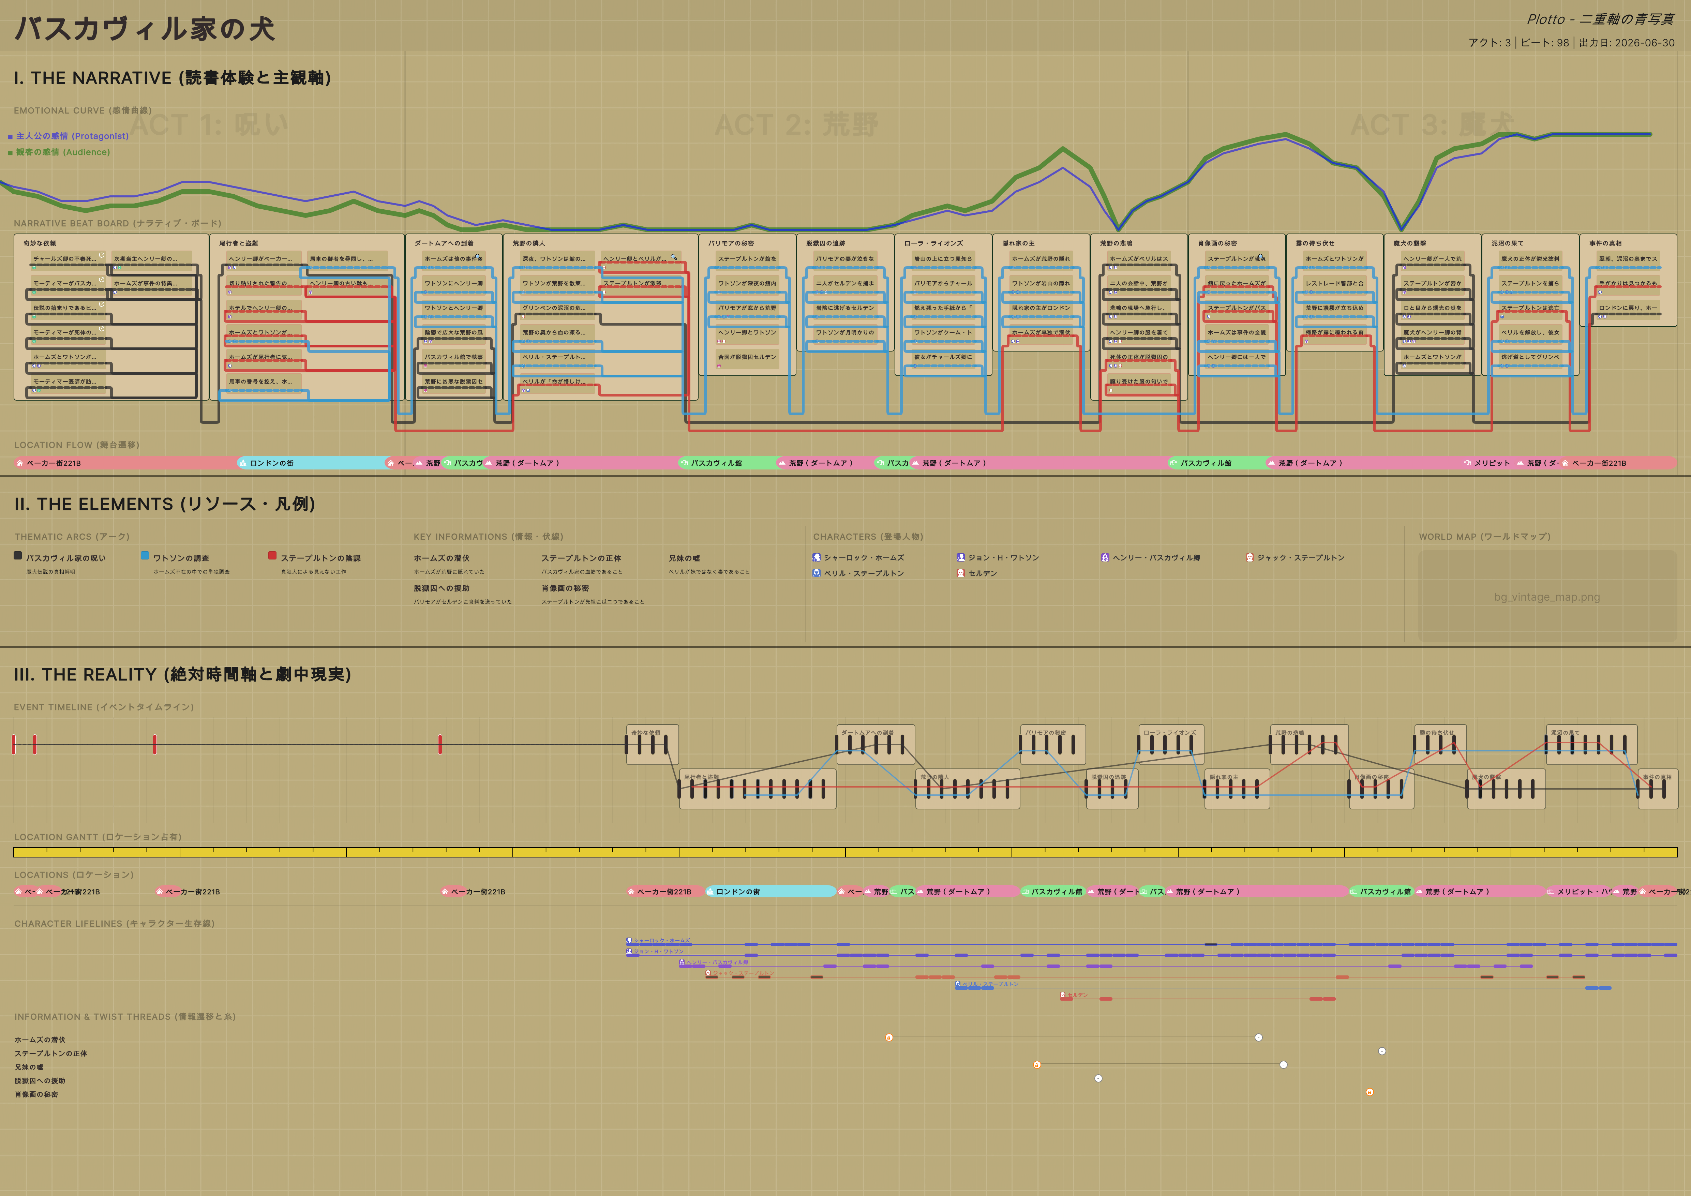
Task: Open the bg_vintage_map.png world map thumbnail
Action: (1547, 597)
